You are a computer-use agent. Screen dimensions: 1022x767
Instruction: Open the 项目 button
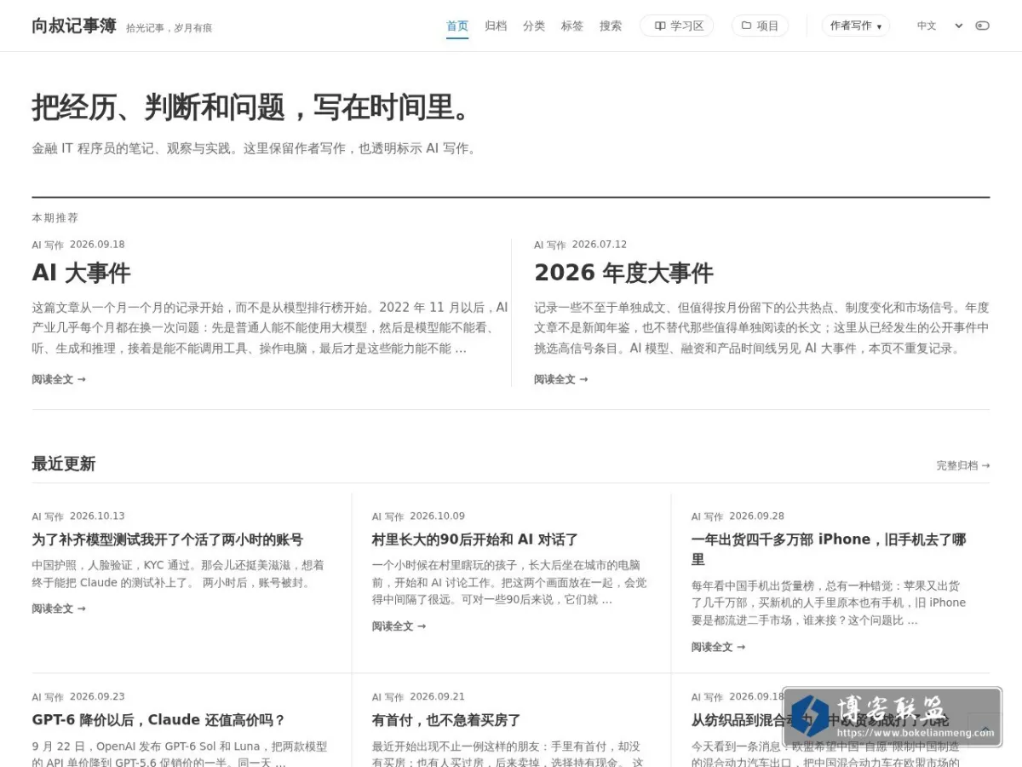pos(760,26)
